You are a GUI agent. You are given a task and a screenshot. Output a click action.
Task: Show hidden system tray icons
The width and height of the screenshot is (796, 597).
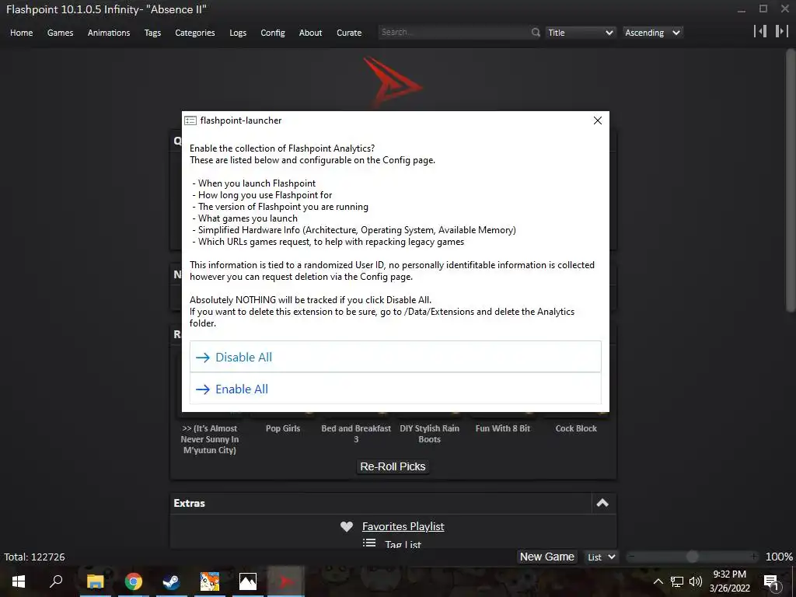click(x=658, y=581)
